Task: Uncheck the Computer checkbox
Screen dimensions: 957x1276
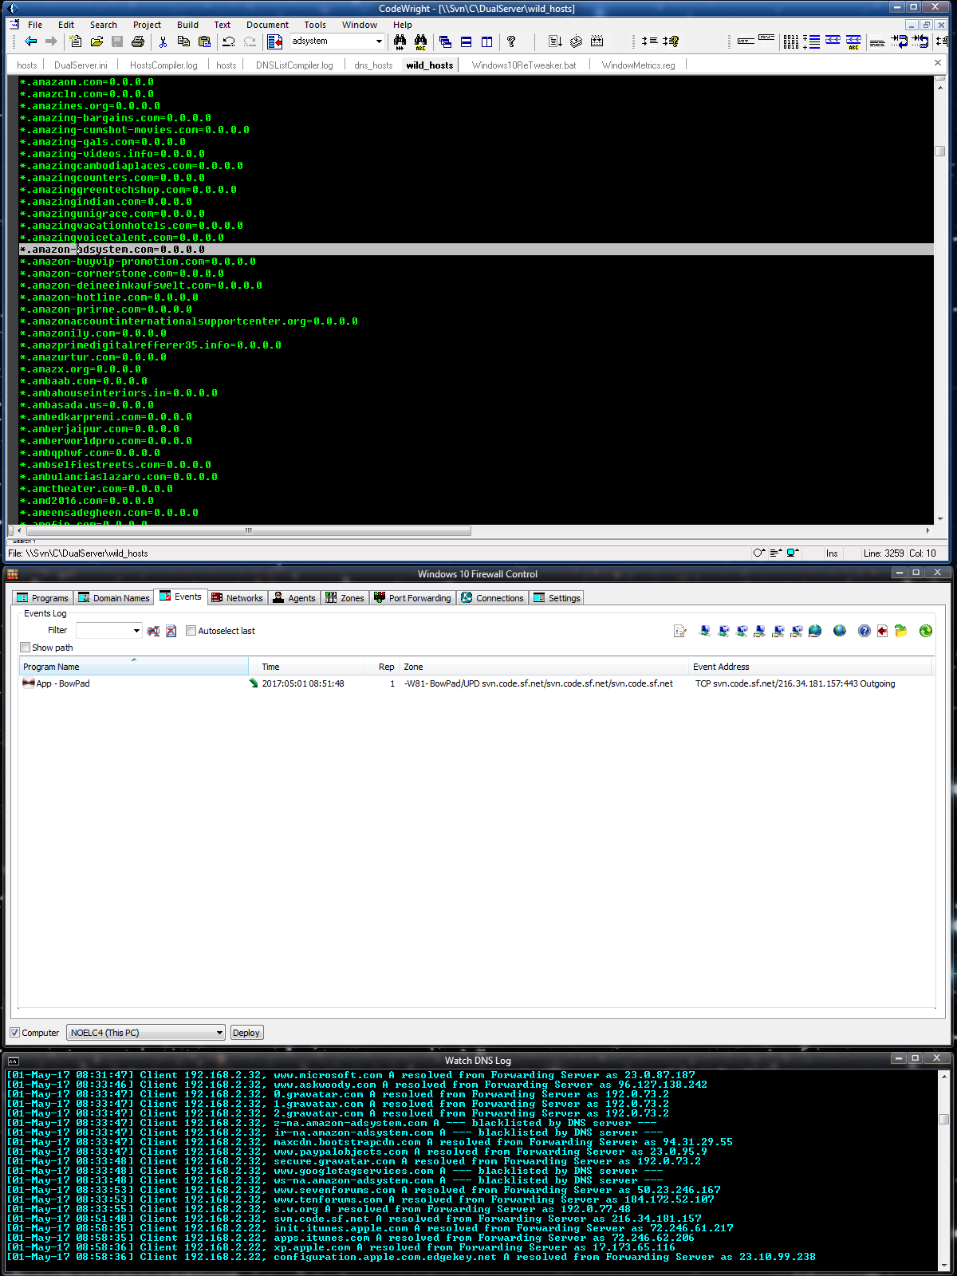Action: coord(14,1033)
